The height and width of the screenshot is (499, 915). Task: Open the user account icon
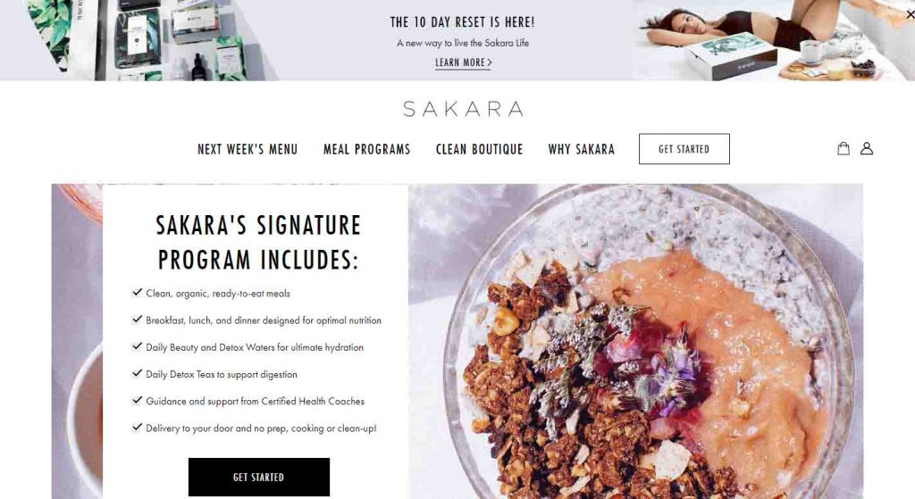click(x=867, y=149)
